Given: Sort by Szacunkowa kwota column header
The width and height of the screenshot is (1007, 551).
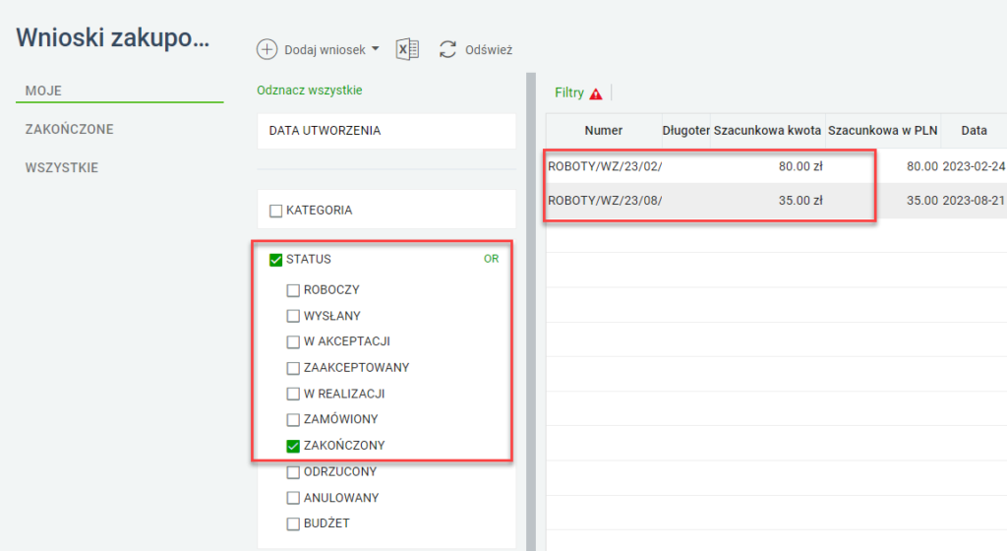Looking at the screenshot, I should 767,130.
